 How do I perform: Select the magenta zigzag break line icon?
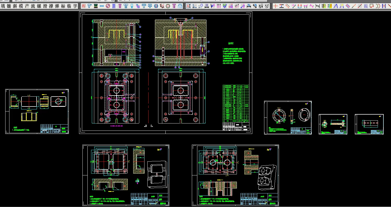(x=311, y=6)
